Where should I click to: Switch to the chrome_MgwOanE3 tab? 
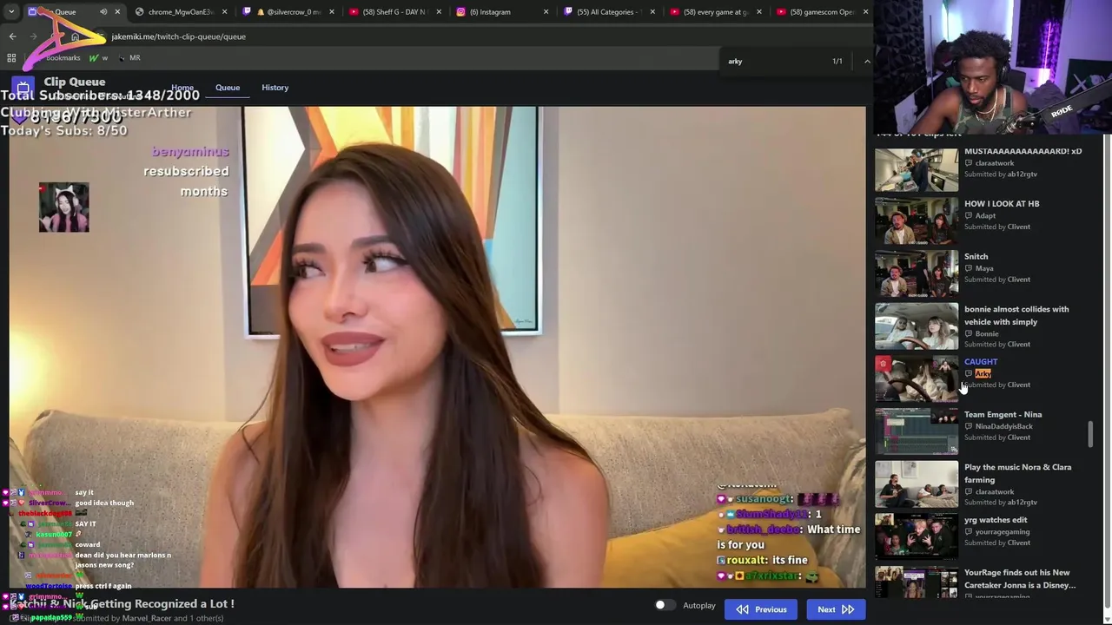180,11
